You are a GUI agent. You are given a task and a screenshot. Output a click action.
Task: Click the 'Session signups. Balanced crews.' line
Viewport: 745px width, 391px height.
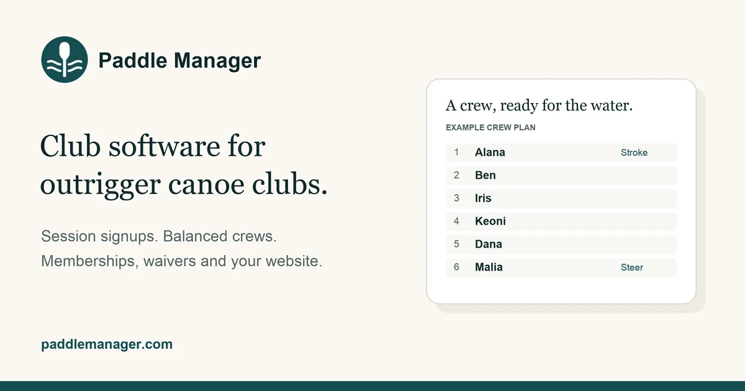point(158,236)
